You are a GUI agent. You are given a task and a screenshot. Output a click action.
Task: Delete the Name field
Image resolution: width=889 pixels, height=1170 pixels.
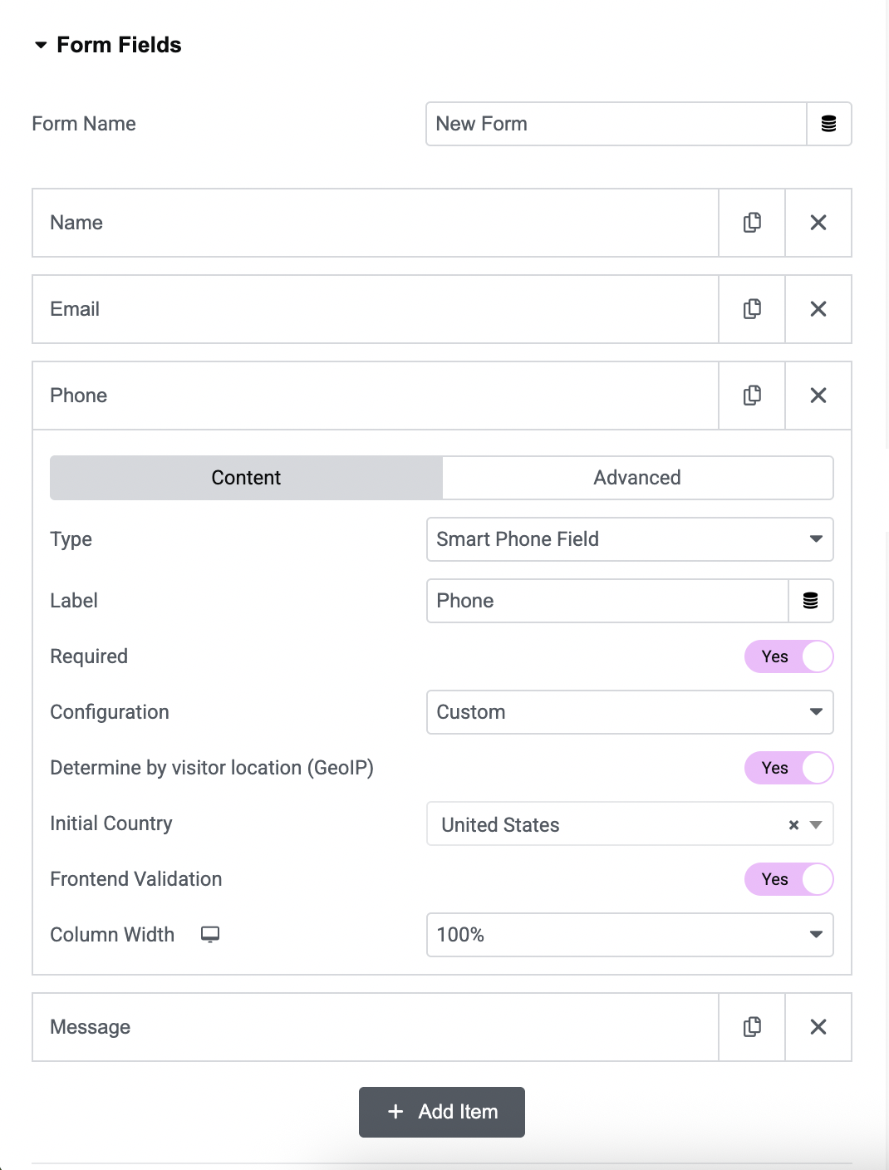tap(818, 223)
